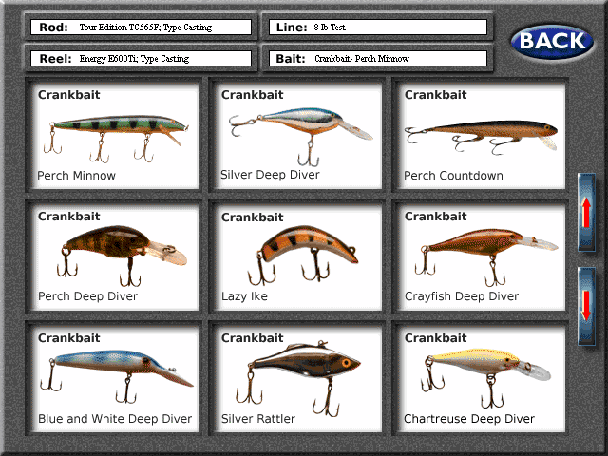Open the Line 8 lb Test field
Viewport: 608px width, 456px height.
(x=377, y=28)
